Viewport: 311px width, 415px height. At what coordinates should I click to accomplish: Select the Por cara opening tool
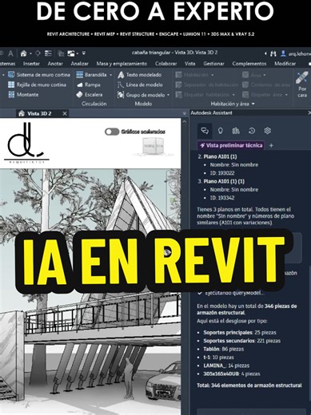(302, 85)
